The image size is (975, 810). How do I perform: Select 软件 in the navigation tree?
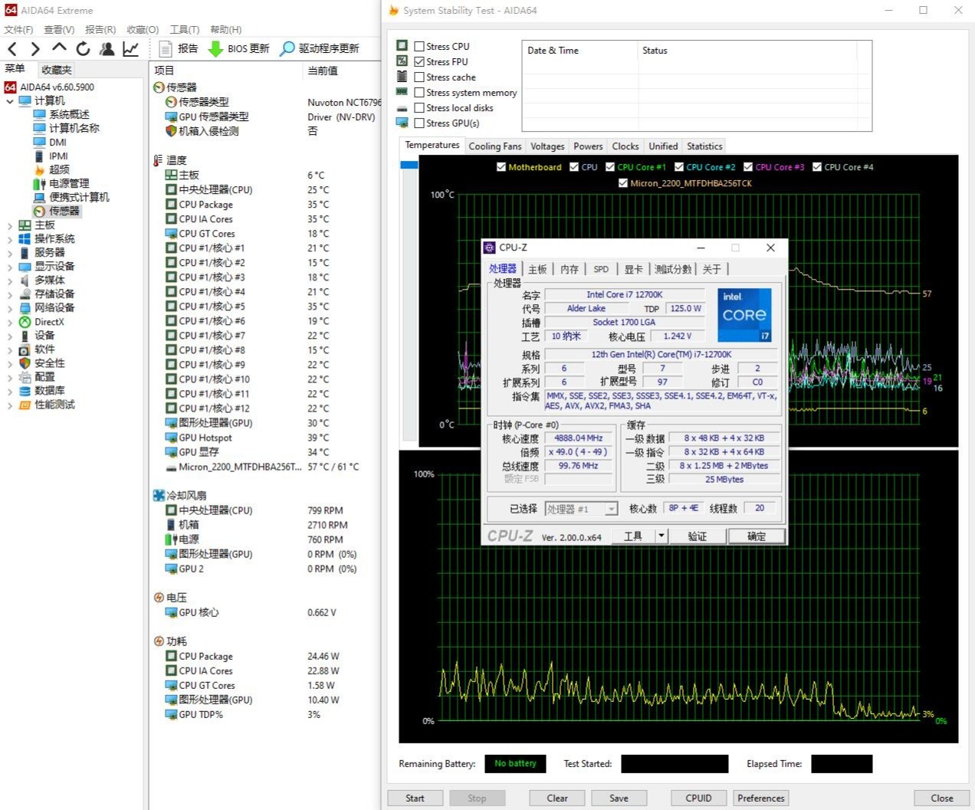tap(44, 349)
